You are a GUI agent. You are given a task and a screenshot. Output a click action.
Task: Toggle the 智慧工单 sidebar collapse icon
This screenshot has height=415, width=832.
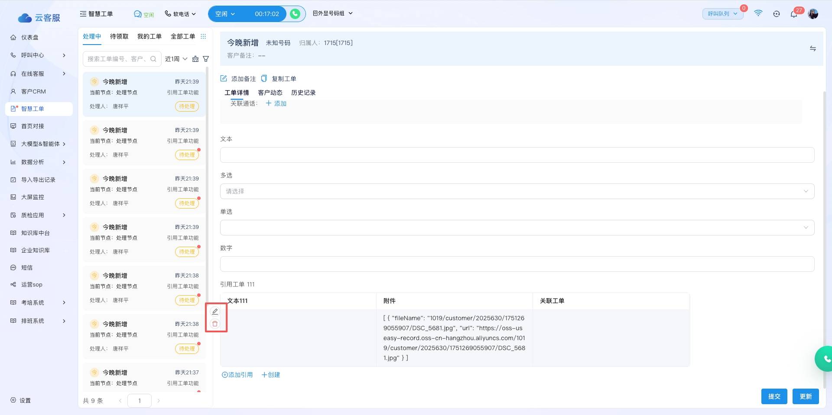pyautogui.click(x=83, y=14)
